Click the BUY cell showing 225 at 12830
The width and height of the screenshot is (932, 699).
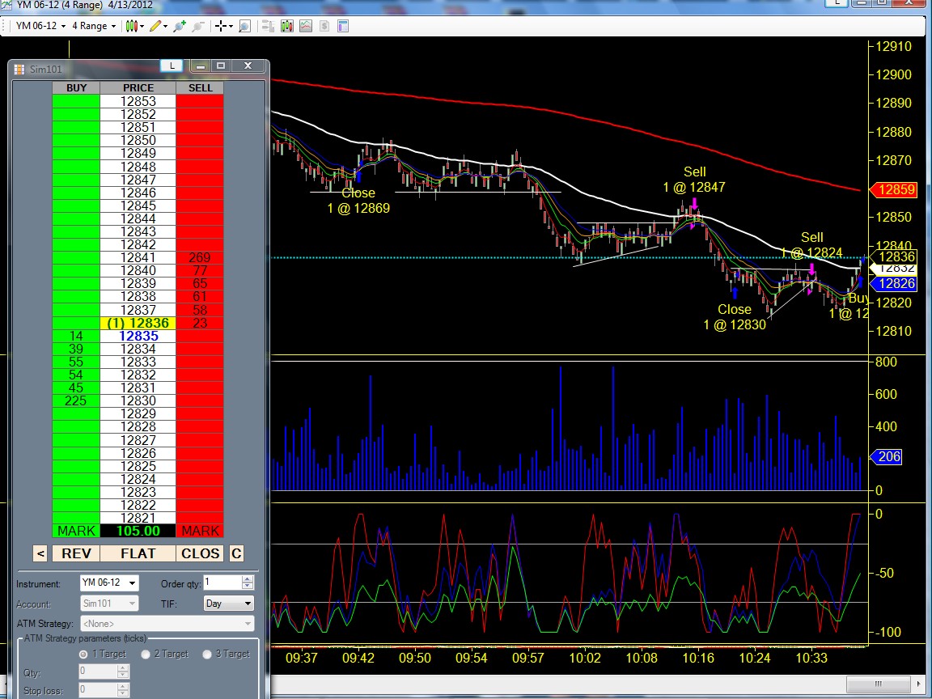pyautogui.click(x=76, y=401)
